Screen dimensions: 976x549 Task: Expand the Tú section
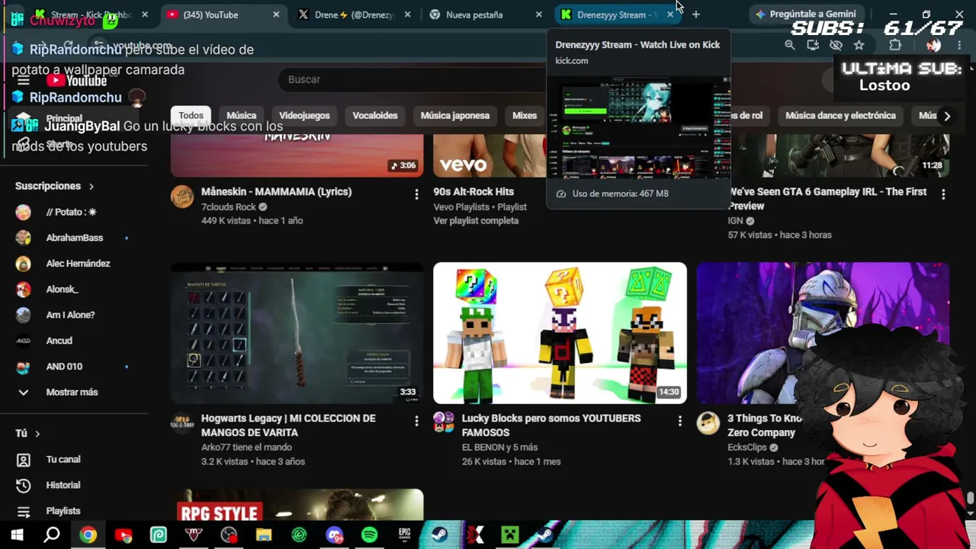click(x=28, y=434)
